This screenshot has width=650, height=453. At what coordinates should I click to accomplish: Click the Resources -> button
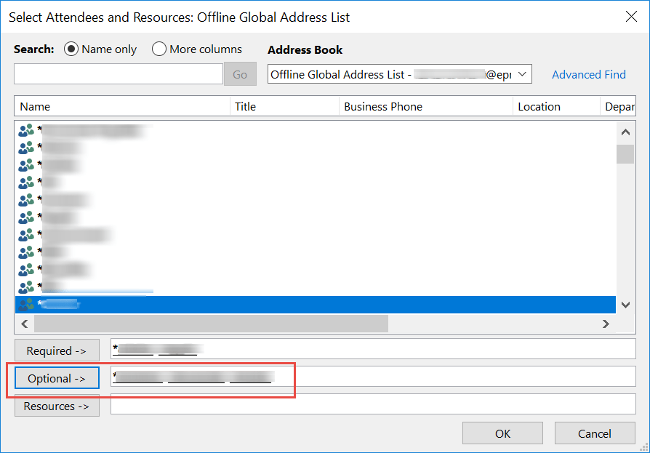click(57, 406)
